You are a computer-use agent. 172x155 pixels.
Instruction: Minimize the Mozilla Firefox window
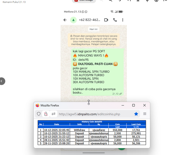tap(123, 105)
